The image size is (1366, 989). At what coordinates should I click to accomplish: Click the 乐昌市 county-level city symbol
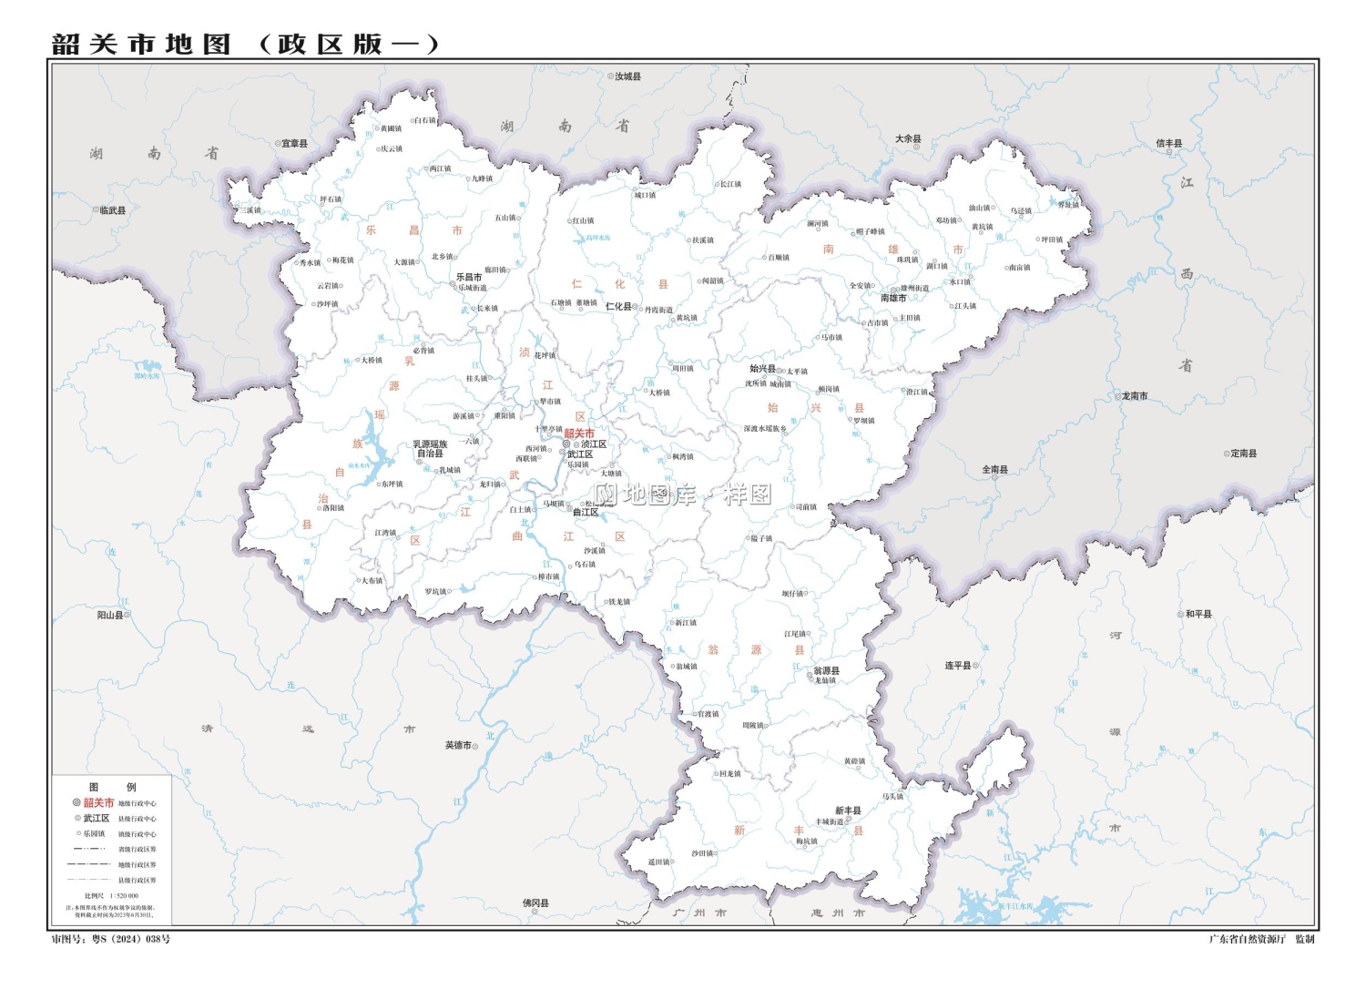click(x=453, y=283)
